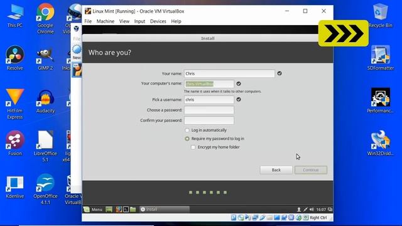Click the USB devices status icon

pos(263,218)
